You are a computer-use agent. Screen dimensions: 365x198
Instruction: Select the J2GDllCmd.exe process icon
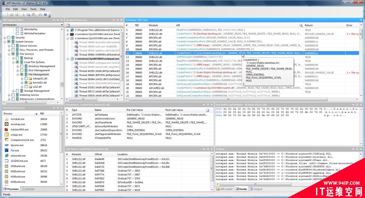coord(6,161)
